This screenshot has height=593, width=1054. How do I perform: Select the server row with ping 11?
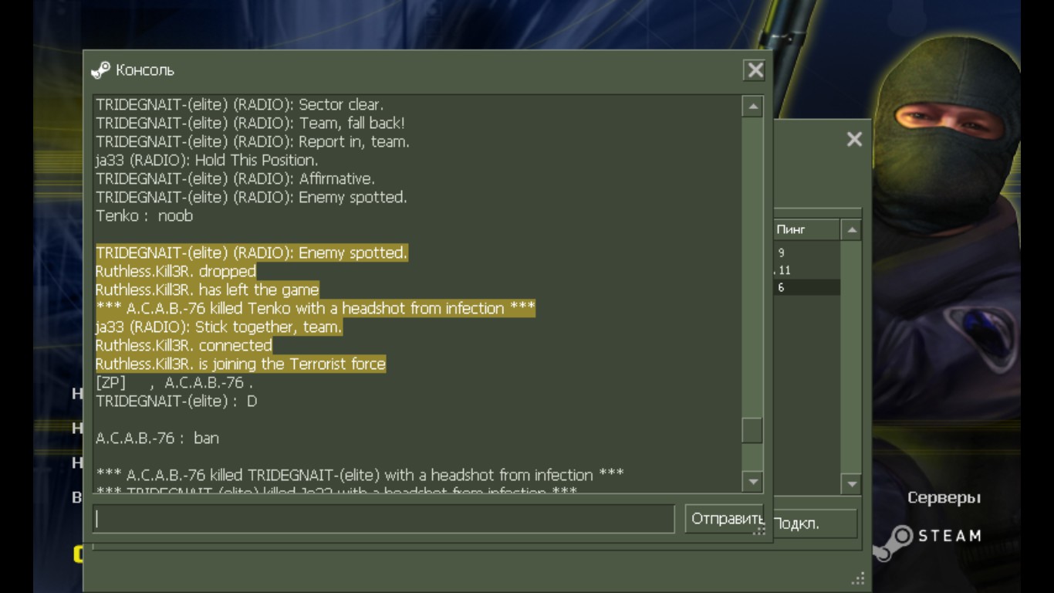(x=806, y=270)
